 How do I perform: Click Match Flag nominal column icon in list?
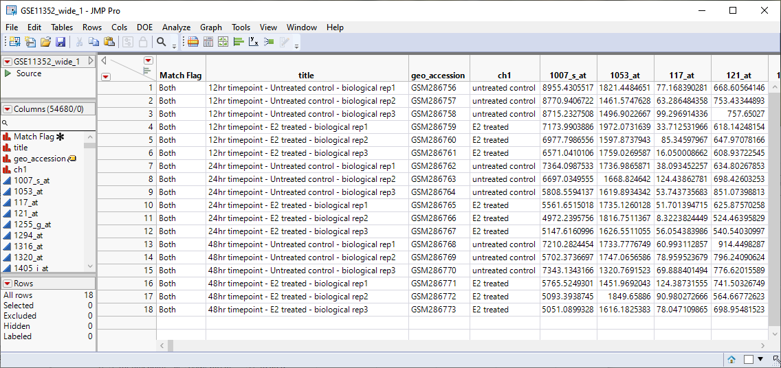point(7,137)
